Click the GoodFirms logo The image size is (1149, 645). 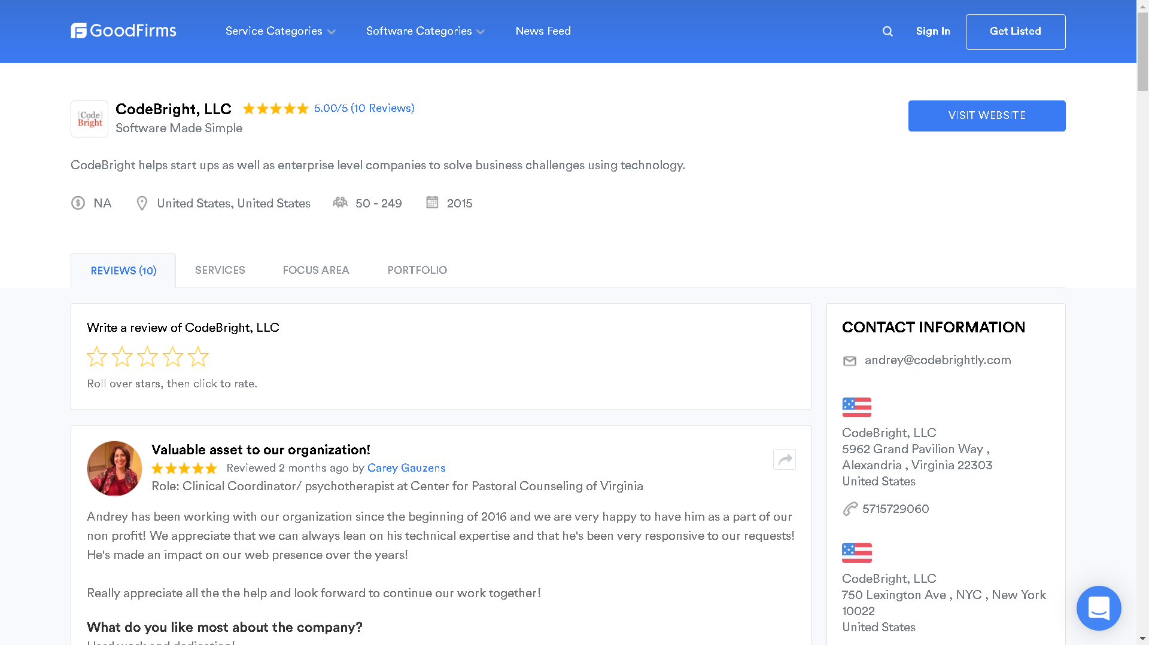click(123, 30)
